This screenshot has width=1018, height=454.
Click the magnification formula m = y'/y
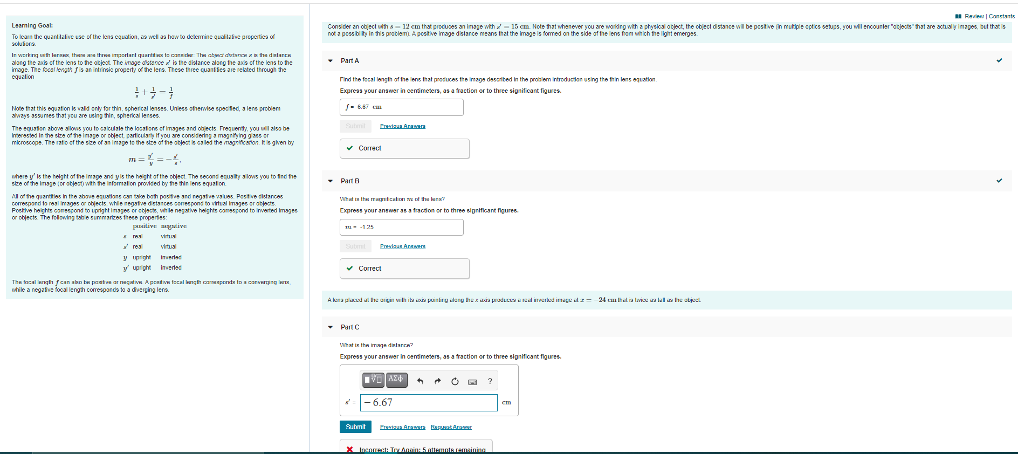154,159
